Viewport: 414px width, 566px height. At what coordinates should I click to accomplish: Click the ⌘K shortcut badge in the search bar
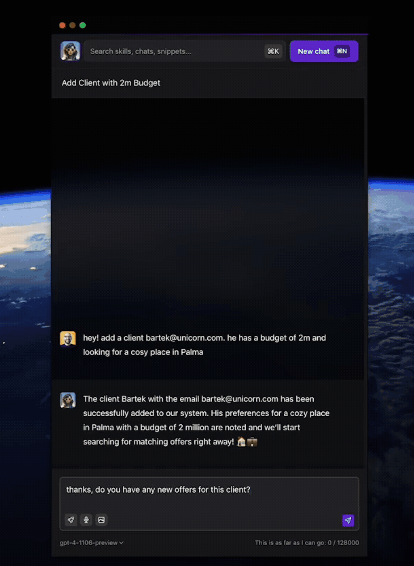[x=273, y=51]
